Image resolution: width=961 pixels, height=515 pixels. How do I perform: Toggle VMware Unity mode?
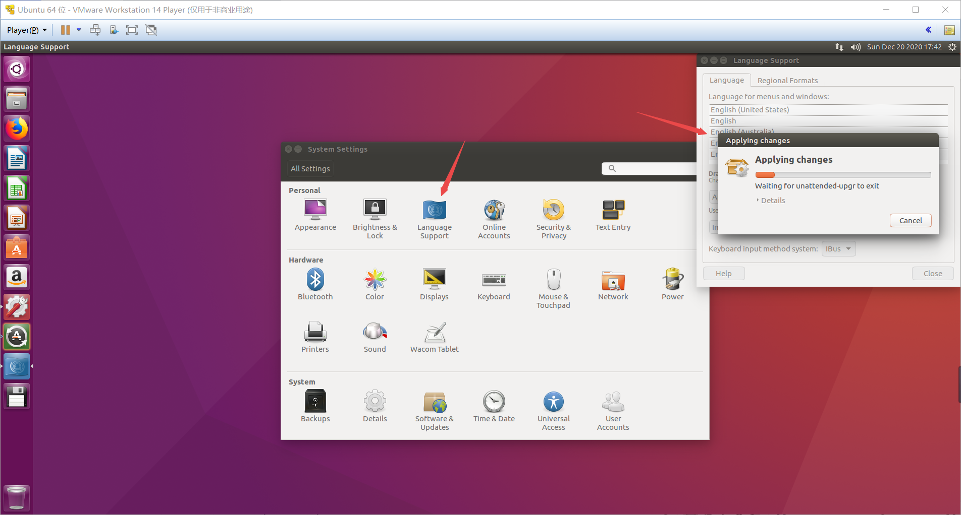[151, 30]
